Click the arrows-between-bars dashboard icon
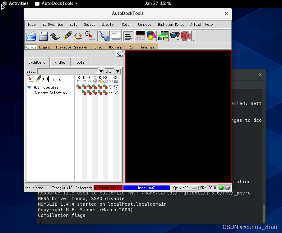282x233 pixels. tap(46, 79)
